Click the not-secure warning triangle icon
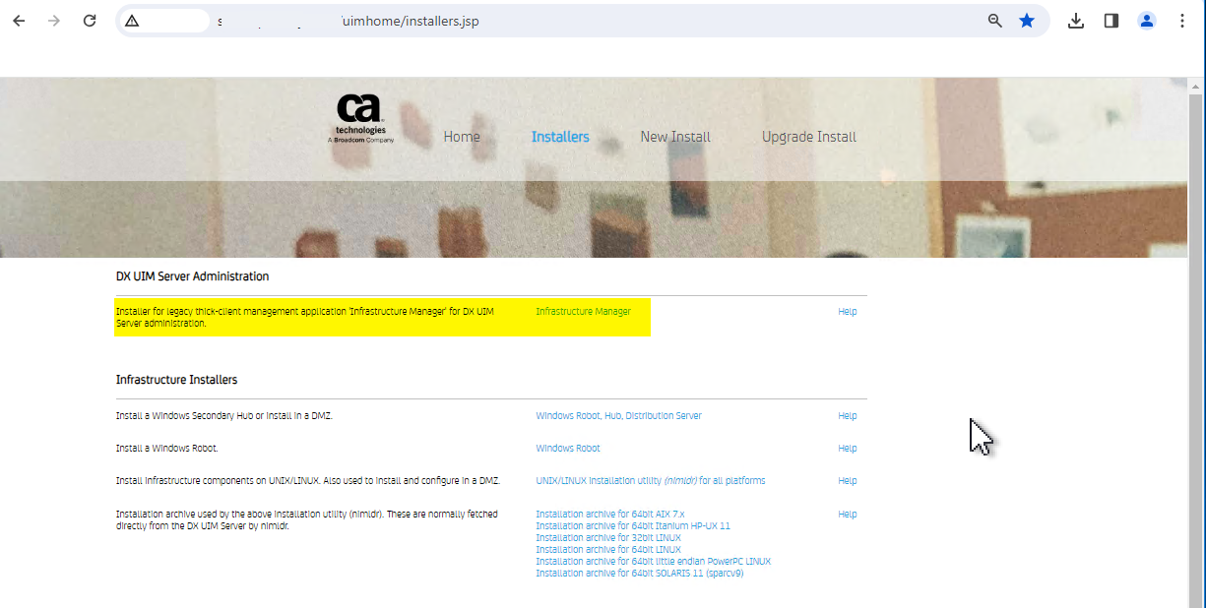 [132, 21]
